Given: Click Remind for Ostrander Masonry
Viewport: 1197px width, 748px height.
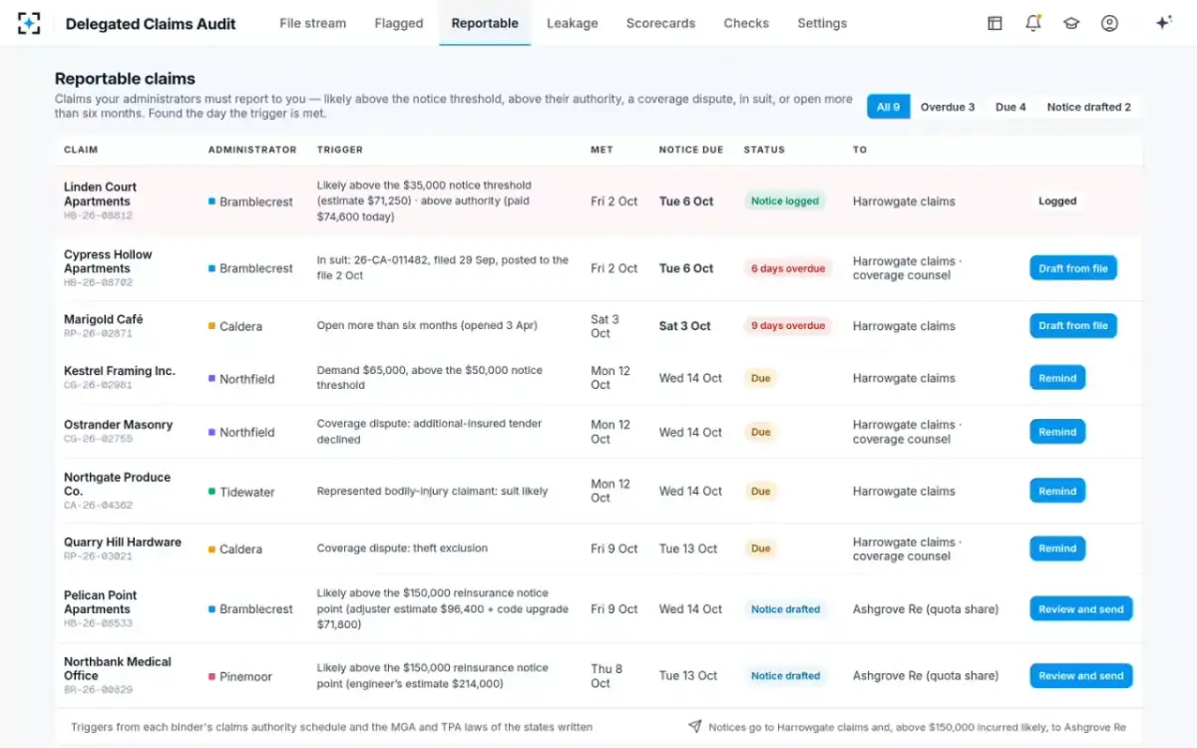Looking at the screenshot, I should point(1057,432).
